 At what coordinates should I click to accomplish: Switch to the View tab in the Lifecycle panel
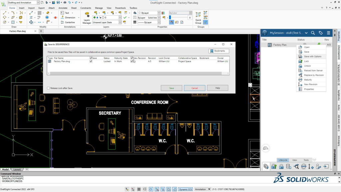pyautogui.click(x=294, y=160)
